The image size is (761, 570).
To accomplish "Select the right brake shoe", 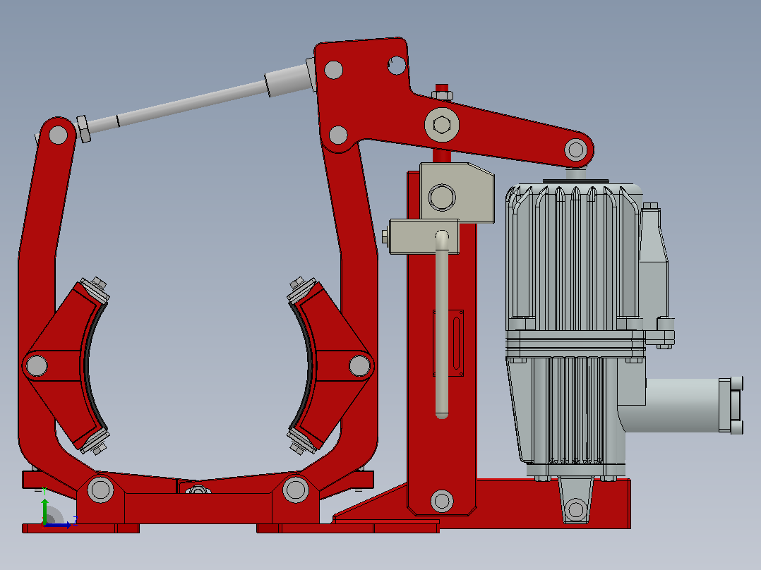I will point(331,365).
